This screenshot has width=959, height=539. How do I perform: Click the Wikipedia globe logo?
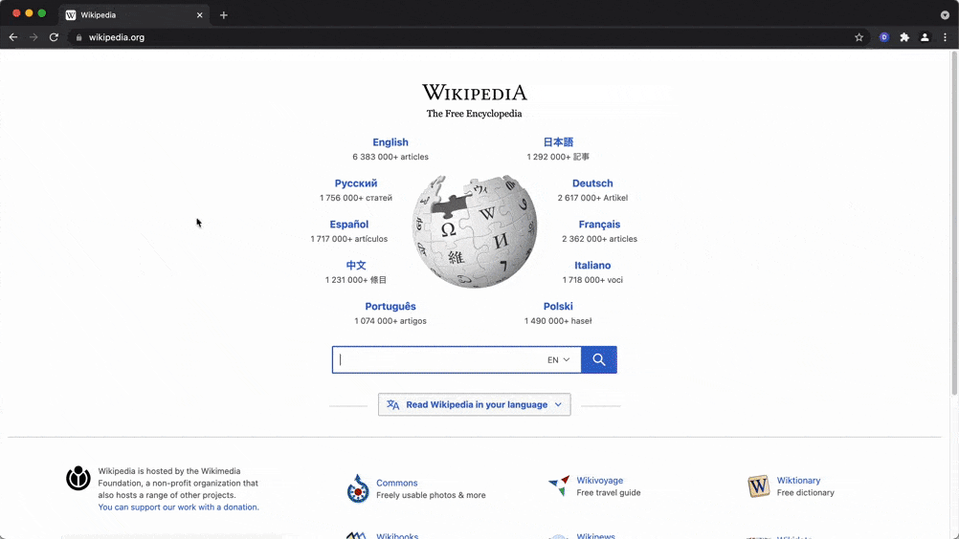tap(474, 231)
